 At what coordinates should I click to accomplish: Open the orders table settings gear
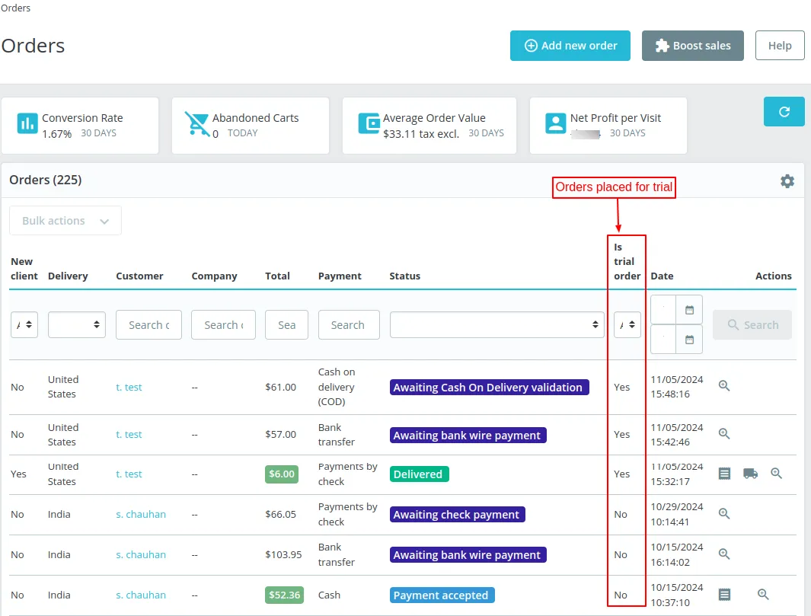[787, 180]
